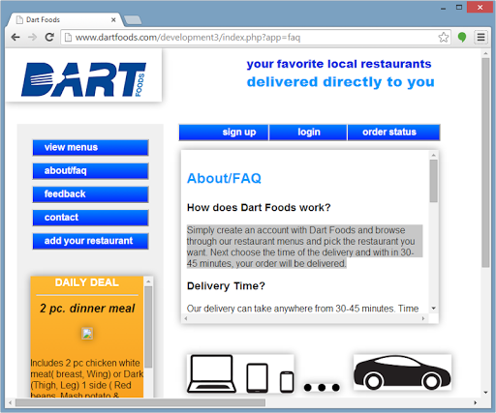Click the browser forward arrow
This screenshot has width=496, height=413.
click(x=32, y=38)
